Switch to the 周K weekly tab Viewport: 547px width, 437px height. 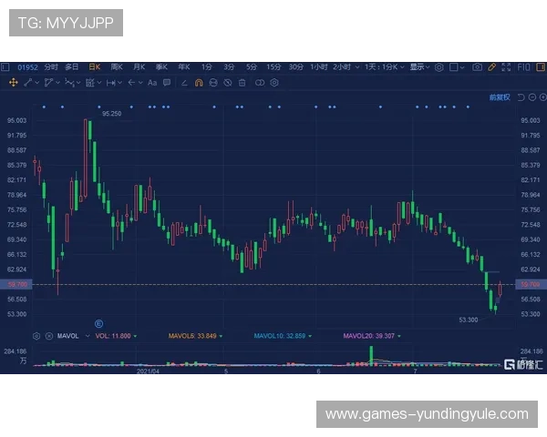pyautogui.click(x=117, y=66)
